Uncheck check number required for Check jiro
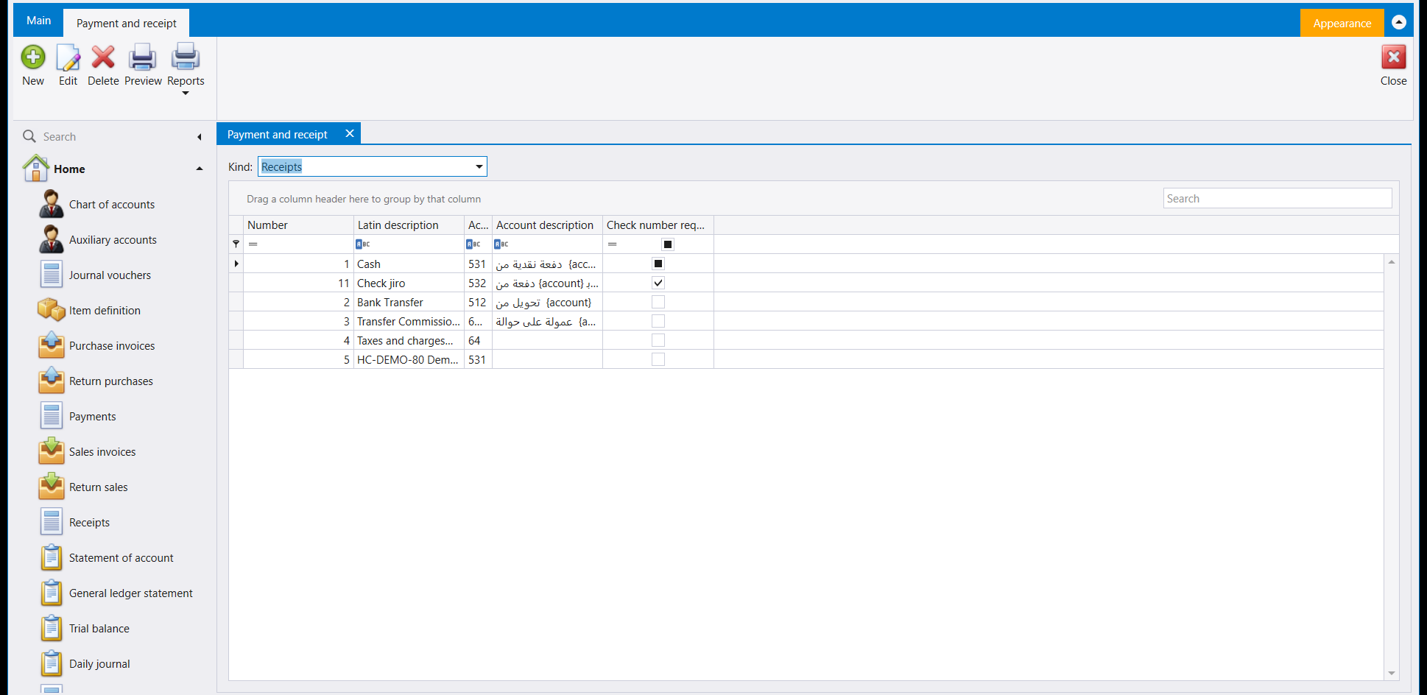The width and height of the screenshot is (1427, 695). (x=658, y=283)
